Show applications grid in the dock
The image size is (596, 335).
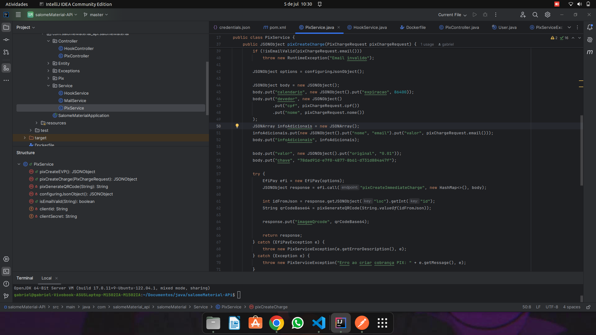click(382, 323)
